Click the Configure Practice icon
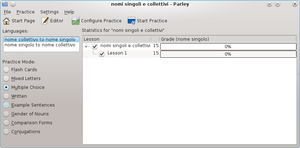The height and width of the screenshot is (148, 300). [76, 21]
